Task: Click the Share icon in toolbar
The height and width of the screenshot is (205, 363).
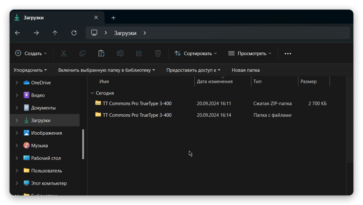Action: click(139, 53)
